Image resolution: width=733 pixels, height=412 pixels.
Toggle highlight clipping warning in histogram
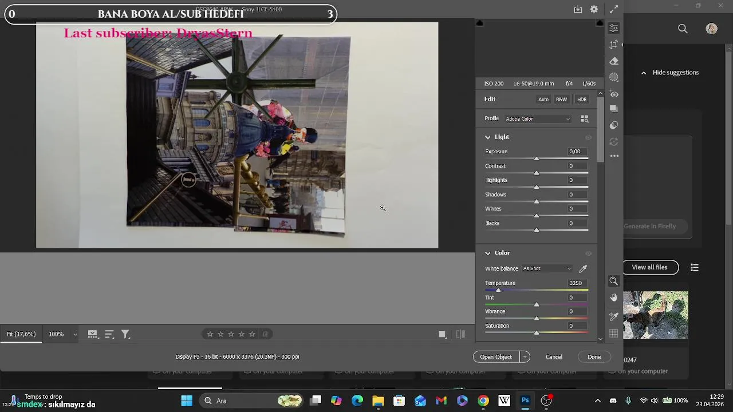[600, 23]
